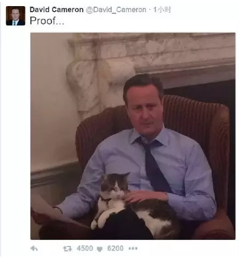Like the tweet with the heart icon
This screenshot has width=239, height=257.
click(x=100, y=249)
